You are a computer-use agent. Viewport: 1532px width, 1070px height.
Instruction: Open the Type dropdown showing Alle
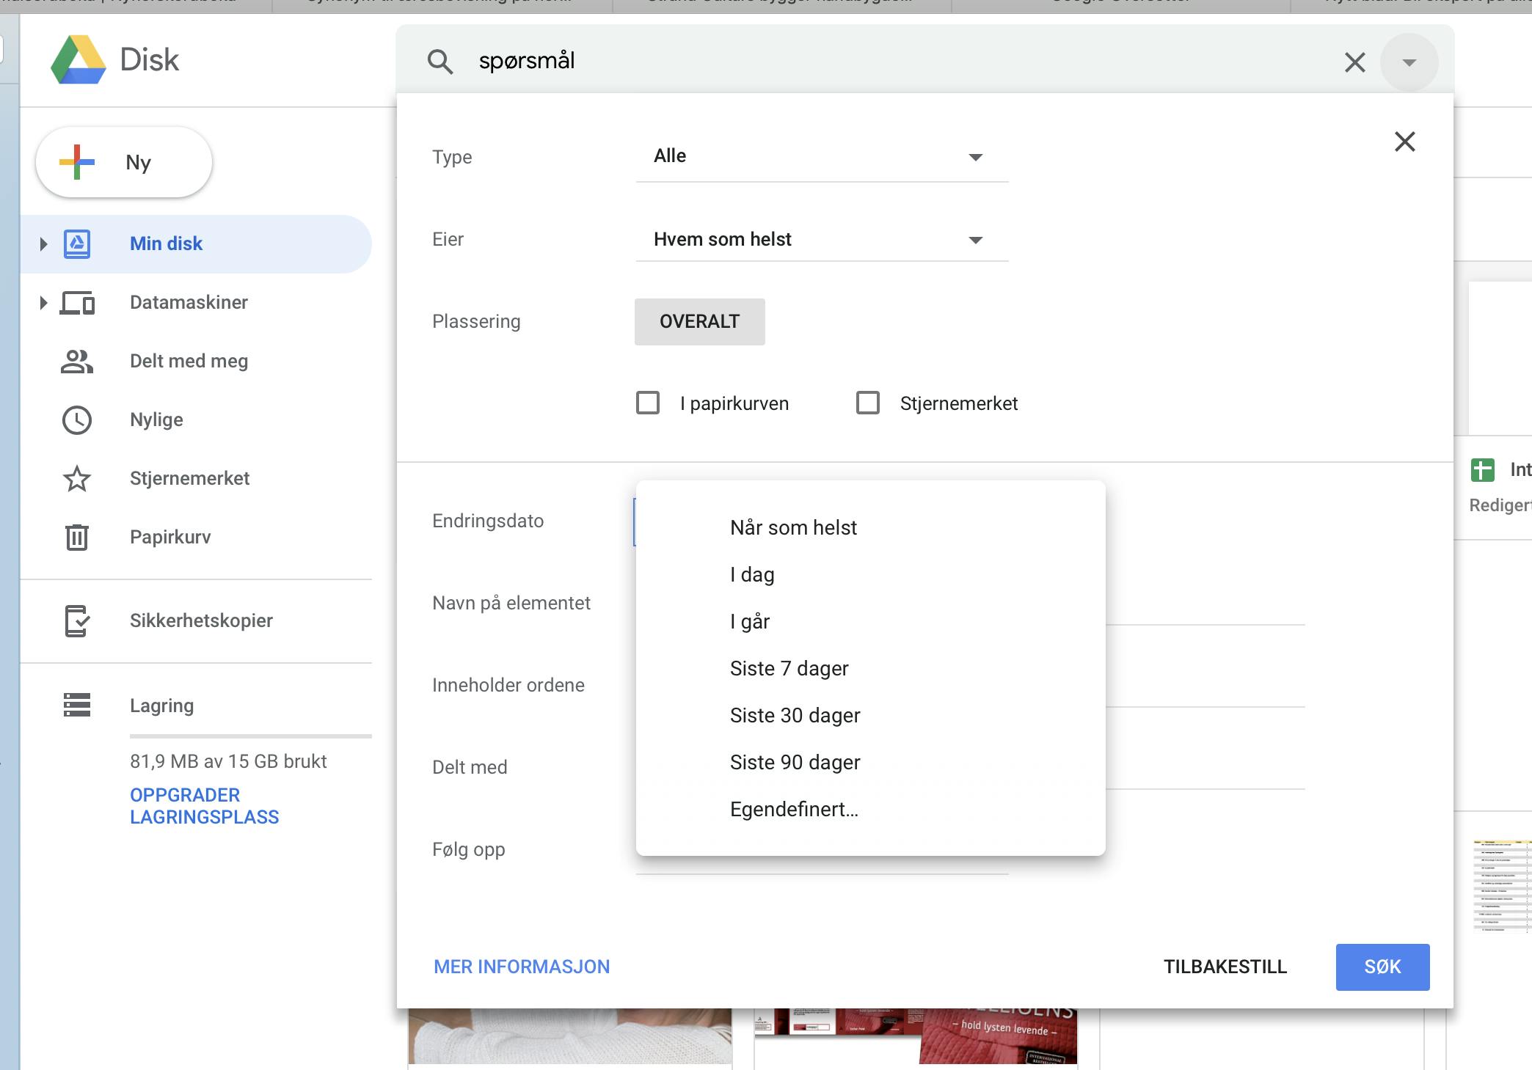click(x=822, y=156)
